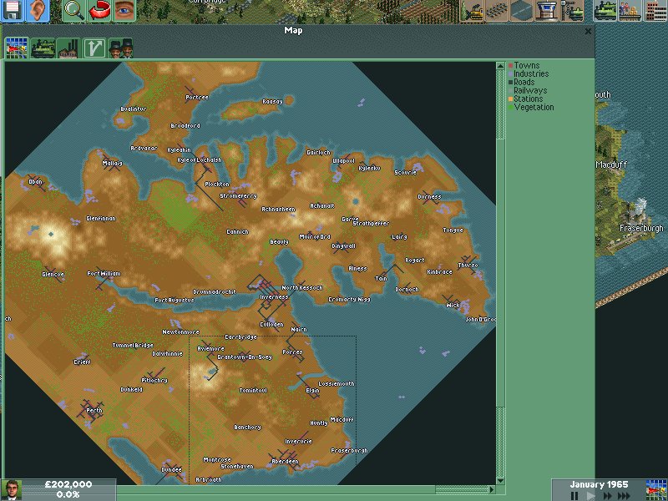
Task: Click the Industries legend entry
Action: 529,73
